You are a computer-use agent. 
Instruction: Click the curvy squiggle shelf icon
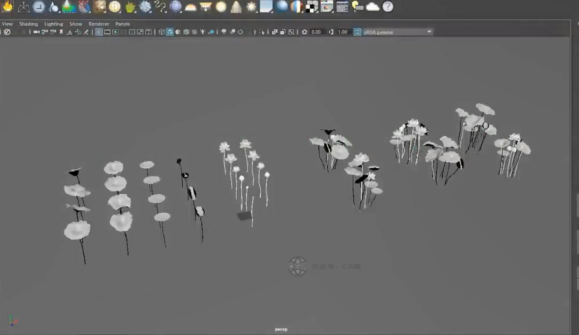click(160, 7)
